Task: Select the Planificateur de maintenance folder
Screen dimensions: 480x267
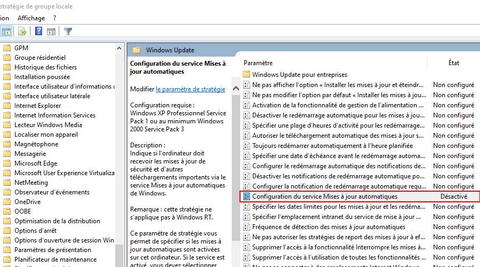Action: pos(55,260)
